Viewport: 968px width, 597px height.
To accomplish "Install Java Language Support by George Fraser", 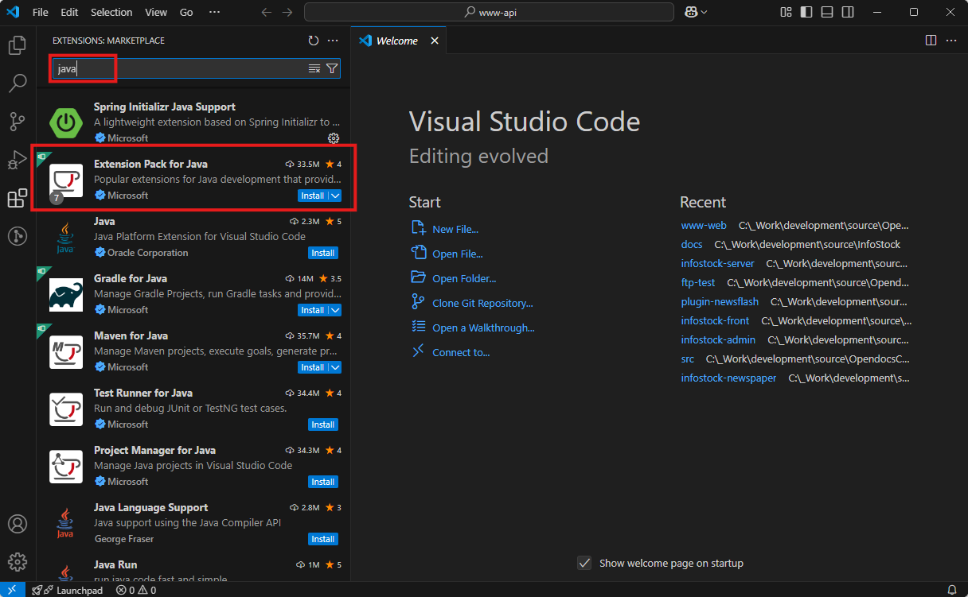I will 322,539.
